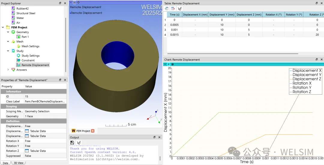
Task: Select Structural Steel material
Action: coord(26,13)
